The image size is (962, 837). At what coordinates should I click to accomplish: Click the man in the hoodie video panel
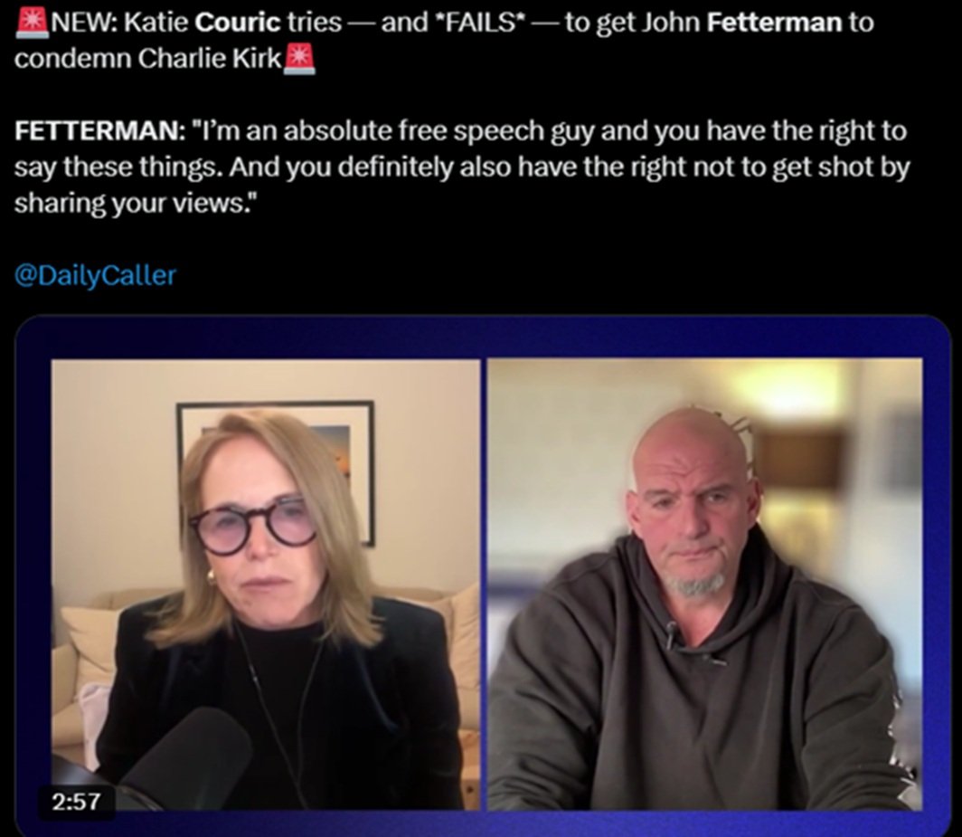click(705, 584)
